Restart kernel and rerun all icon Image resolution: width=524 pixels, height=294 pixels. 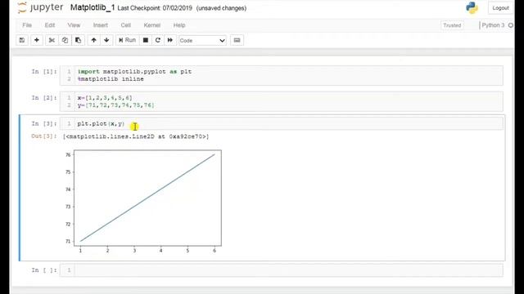170,40
